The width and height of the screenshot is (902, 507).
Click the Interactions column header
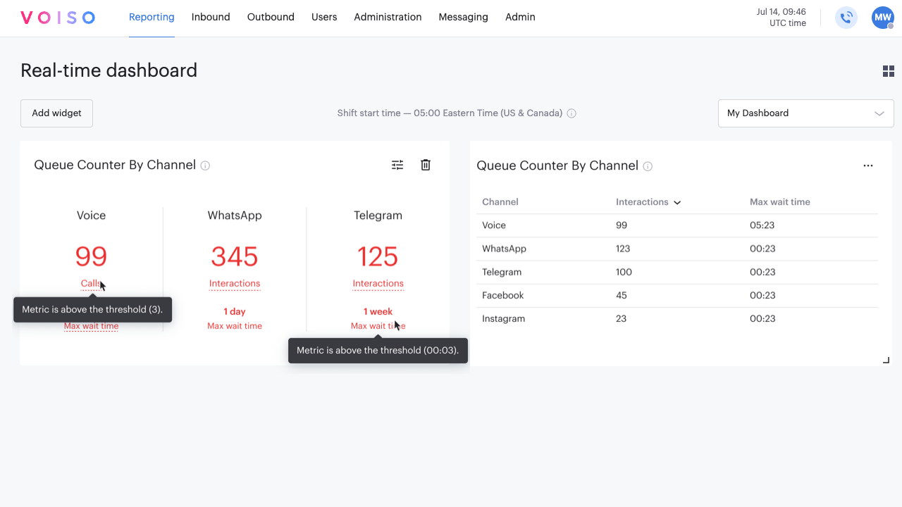pyautogui.click(x=642, y=202)
